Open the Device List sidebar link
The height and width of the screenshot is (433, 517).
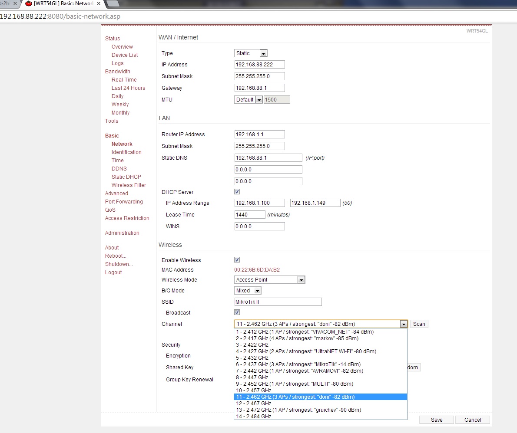coord(125,55)
